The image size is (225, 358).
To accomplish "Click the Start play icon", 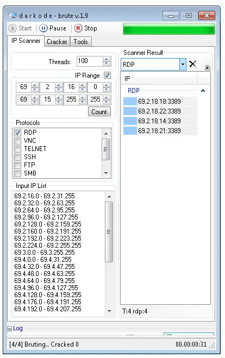I will (x=12, y=28).
